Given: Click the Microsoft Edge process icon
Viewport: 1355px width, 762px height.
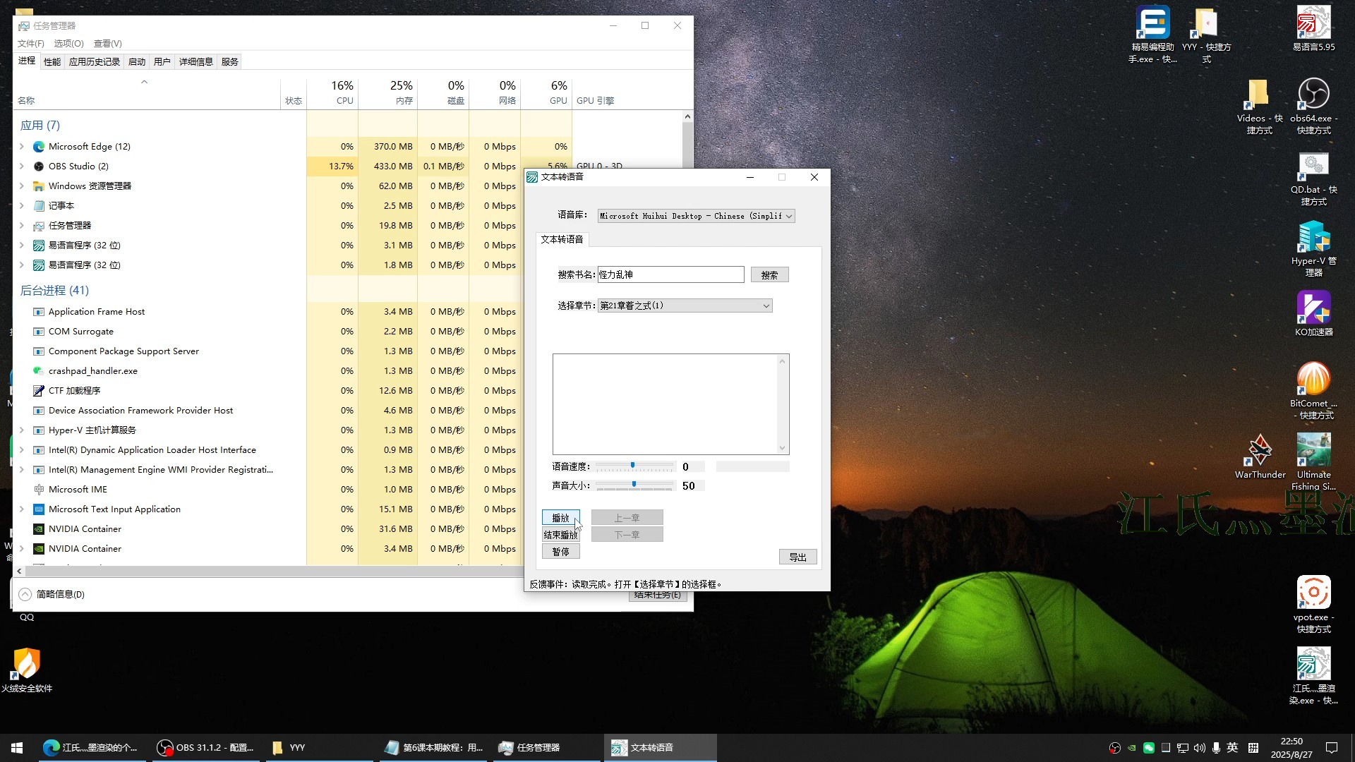Looking at the screenshot, I should (x=39, y=147).
